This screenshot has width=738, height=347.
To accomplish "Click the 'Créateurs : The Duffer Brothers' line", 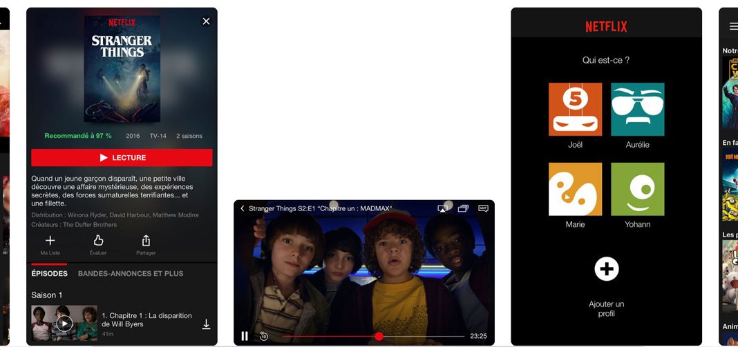I will pos(74,225).
